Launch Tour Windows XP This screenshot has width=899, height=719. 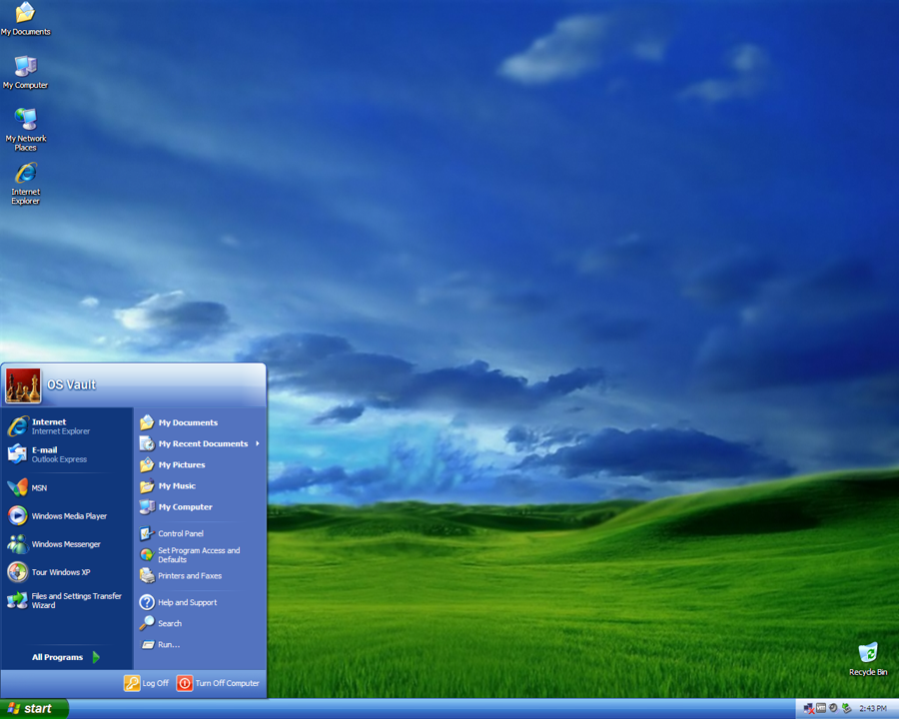(67, 571)
